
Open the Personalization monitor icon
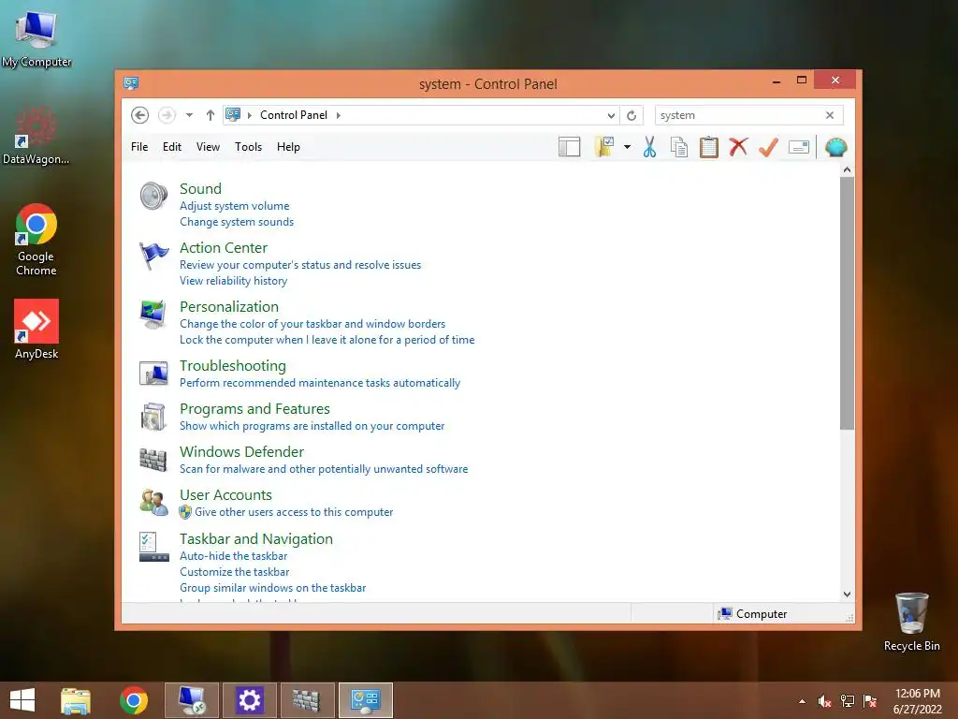pos(153,314)
